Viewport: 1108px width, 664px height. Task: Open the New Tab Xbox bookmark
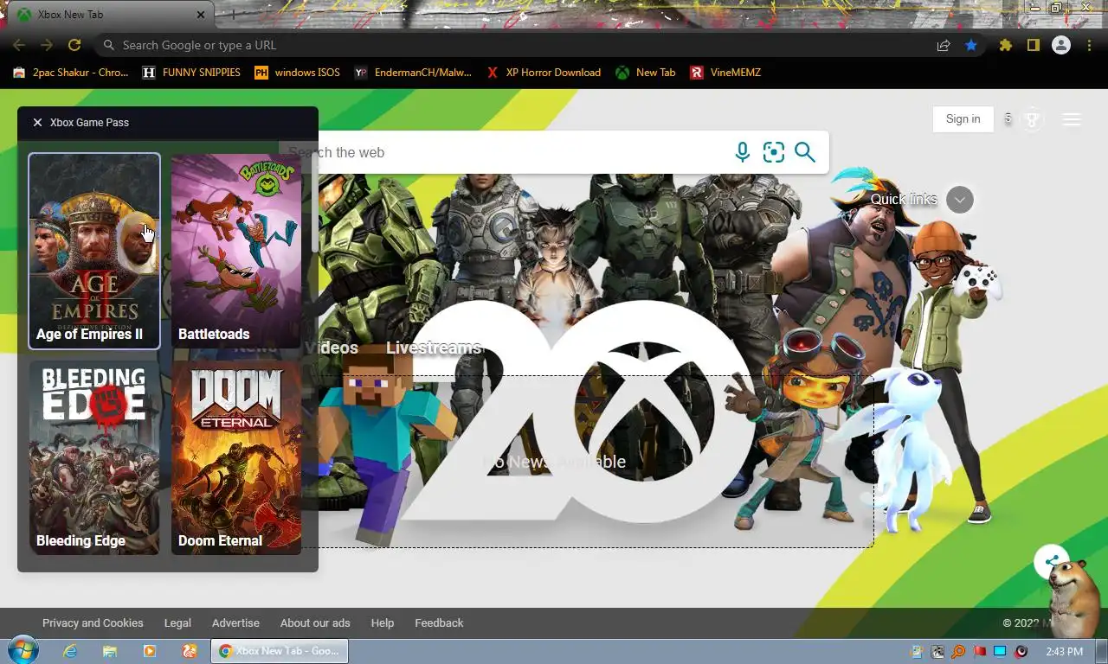coord(646,73)
